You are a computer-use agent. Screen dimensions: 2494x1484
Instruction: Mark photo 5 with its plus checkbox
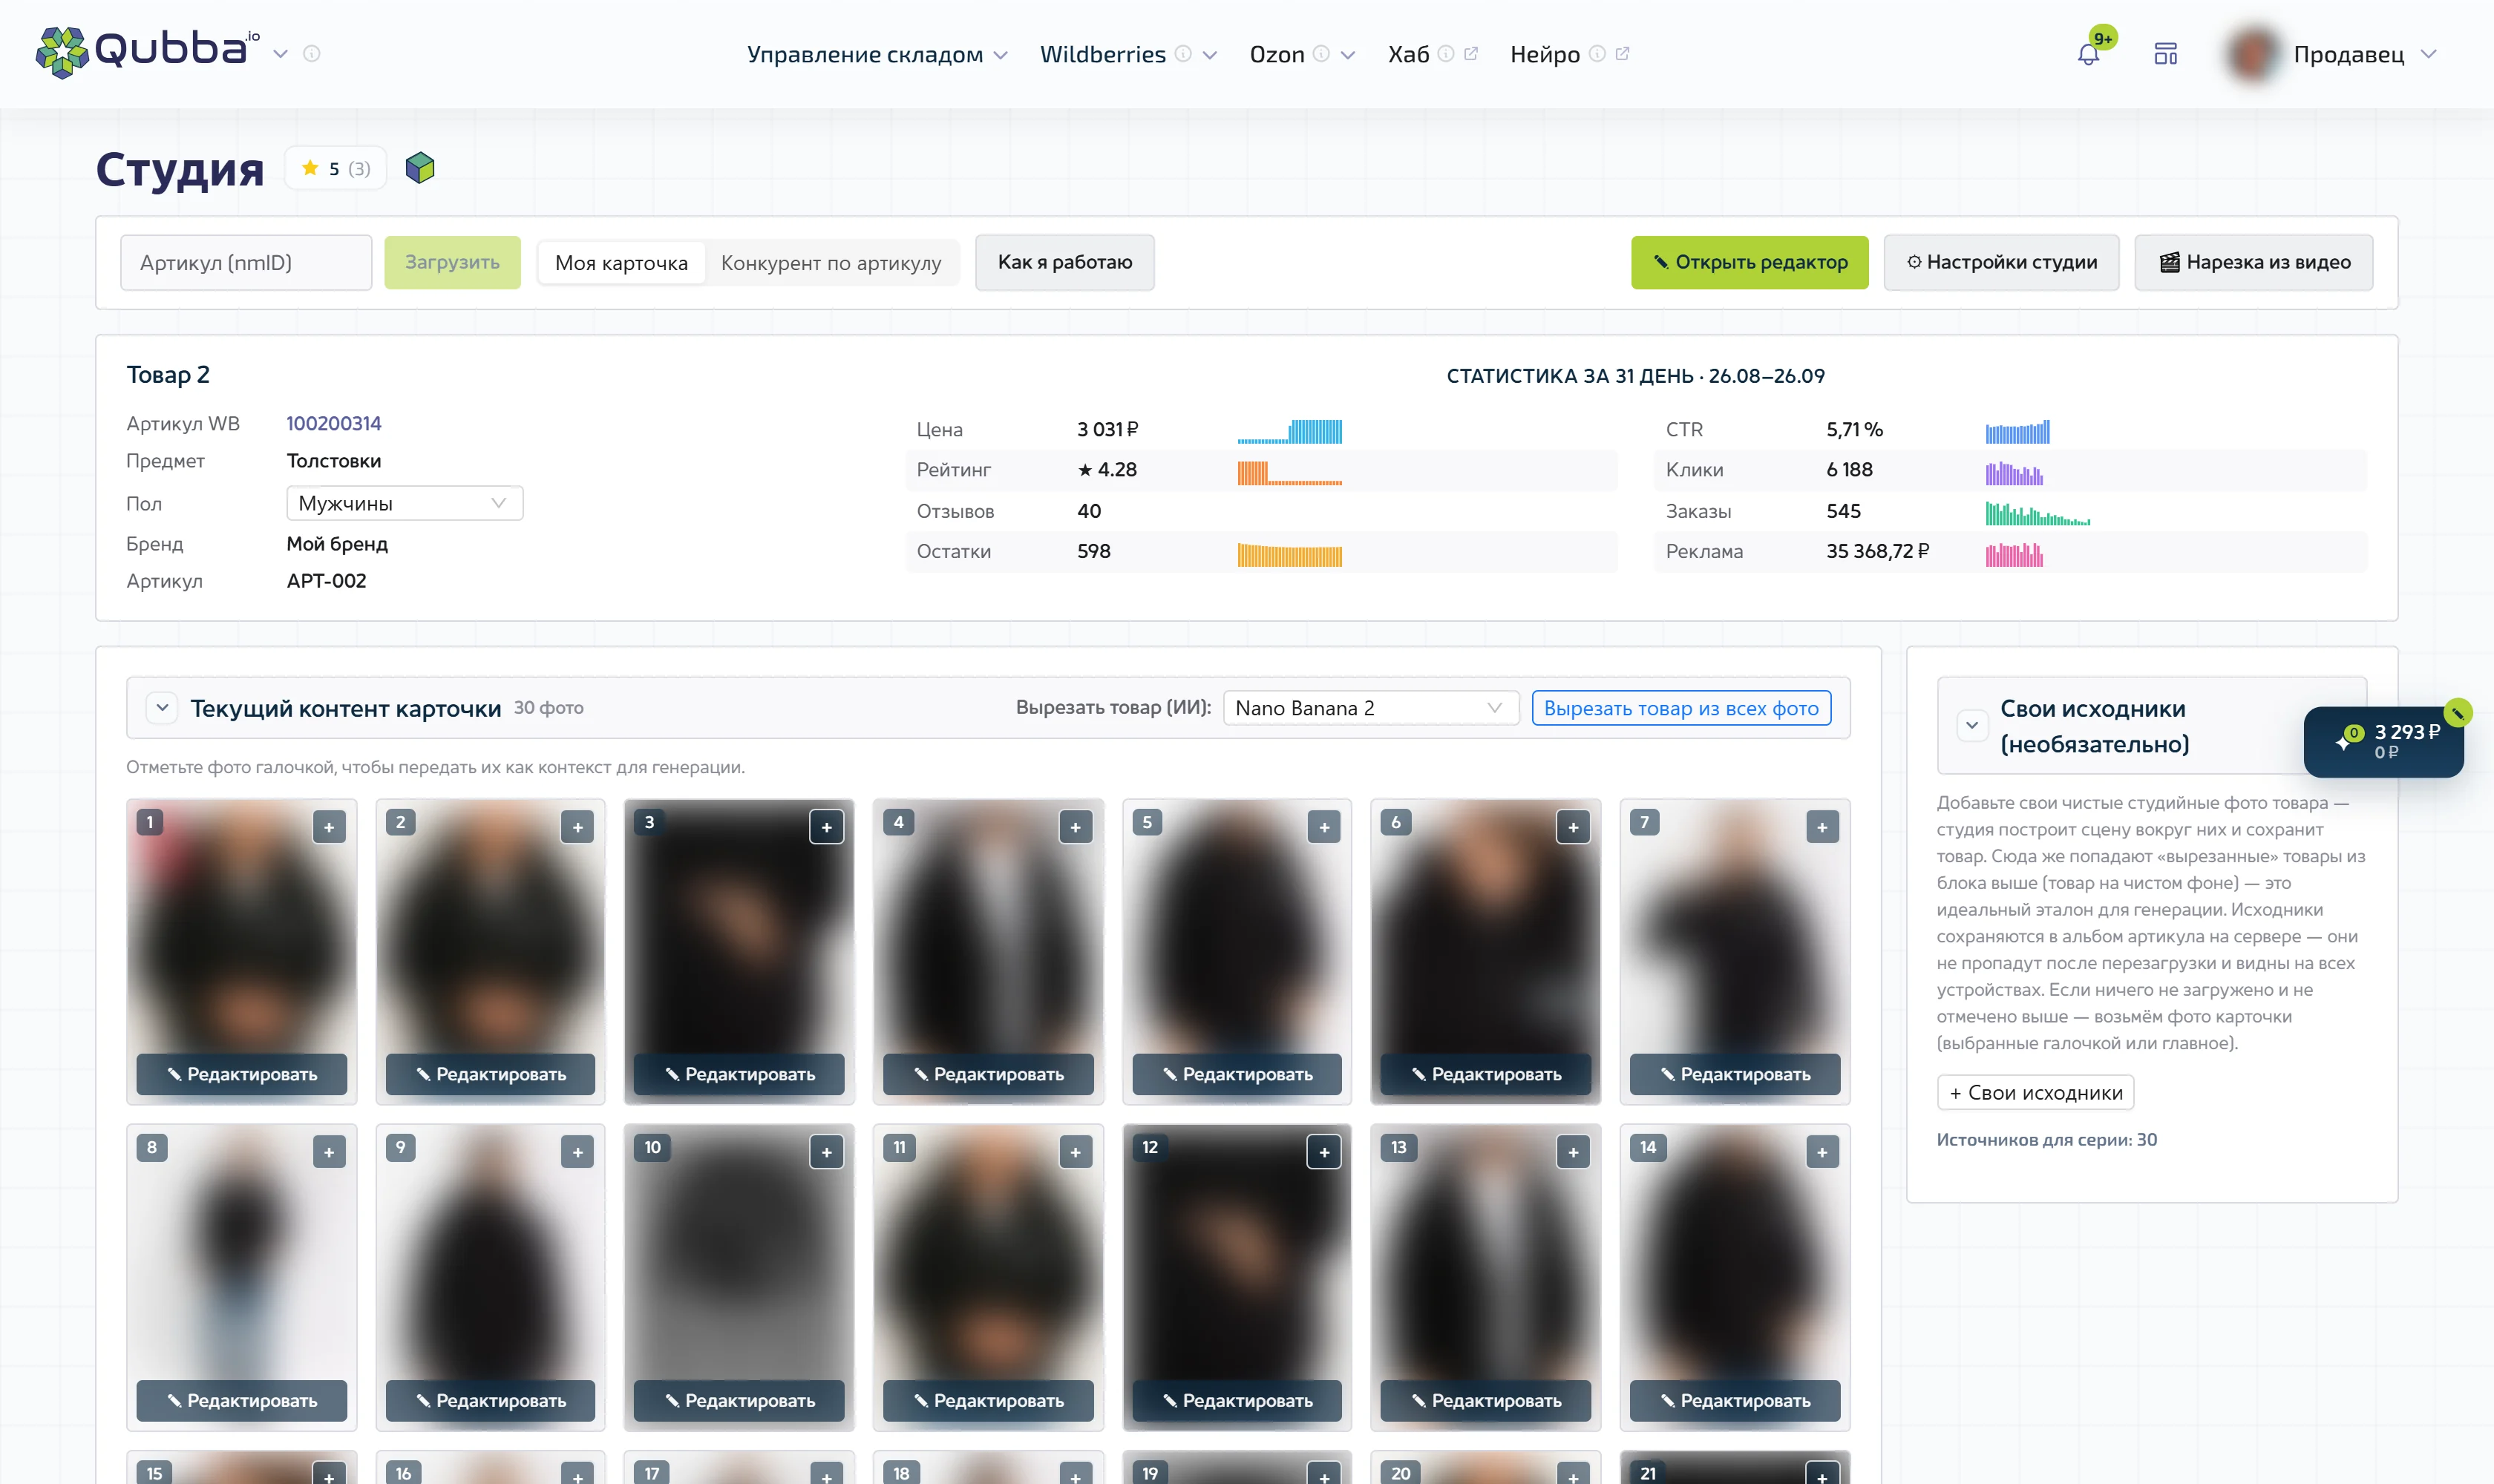1323,827
